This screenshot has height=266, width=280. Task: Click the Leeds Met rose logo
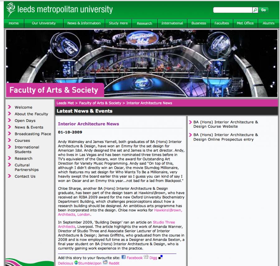pyautogui.click(x=11, y=10)
